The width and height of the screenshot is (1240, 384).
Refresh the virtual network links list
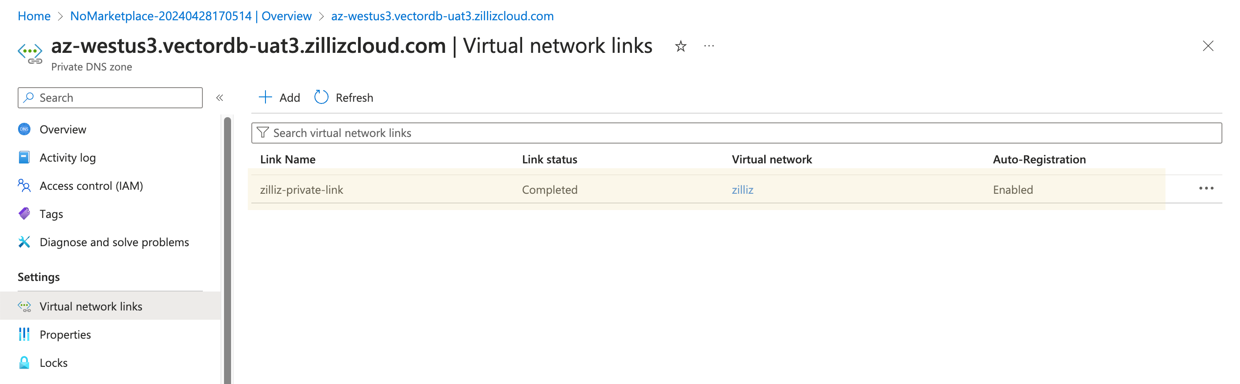pyautogui.click(x=344, y=98)
